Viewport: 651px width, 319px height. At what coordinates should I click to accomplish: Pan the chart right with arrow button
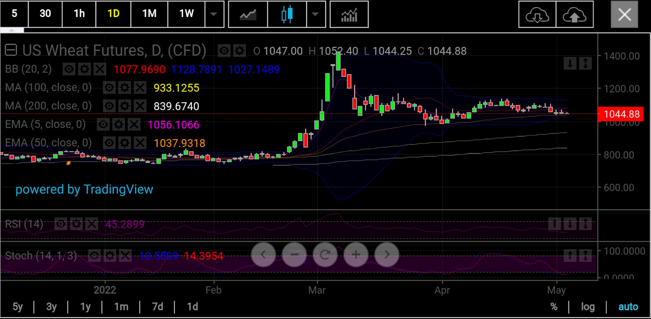tap(387, 255)
